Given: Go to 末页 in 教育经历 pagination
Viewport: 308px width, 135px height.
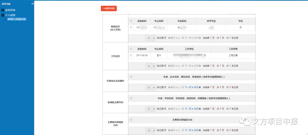Looking at the screenshot, I should pyautogui.click(x=197, y=38).
